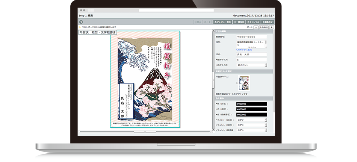
Task: Click the 次へ next step button
Action: [207, 22]
